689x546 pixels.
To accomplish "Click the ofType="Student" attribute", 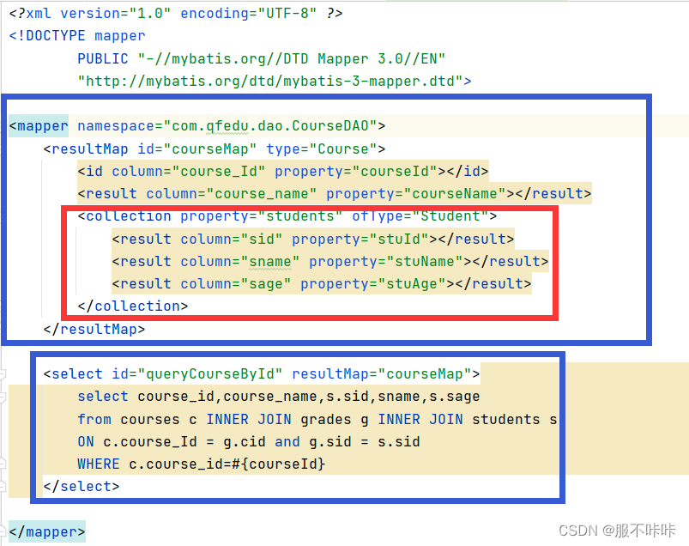I will pos(420,216).
